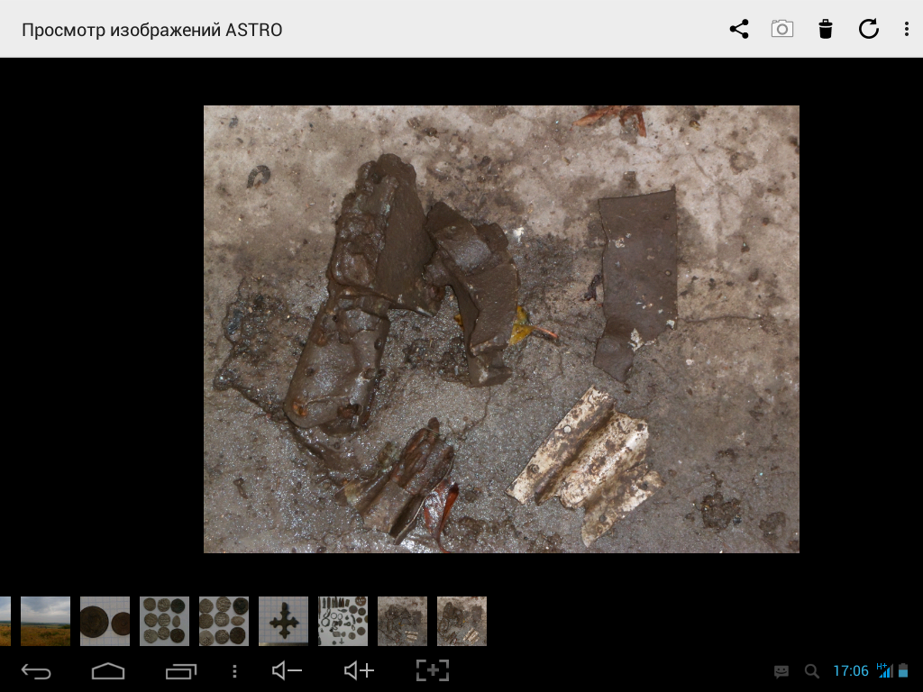Image resolution: width=923 pixels, height=692 pixels.
Task: Tap the Back navigation arrow
Action: point(36,670)
